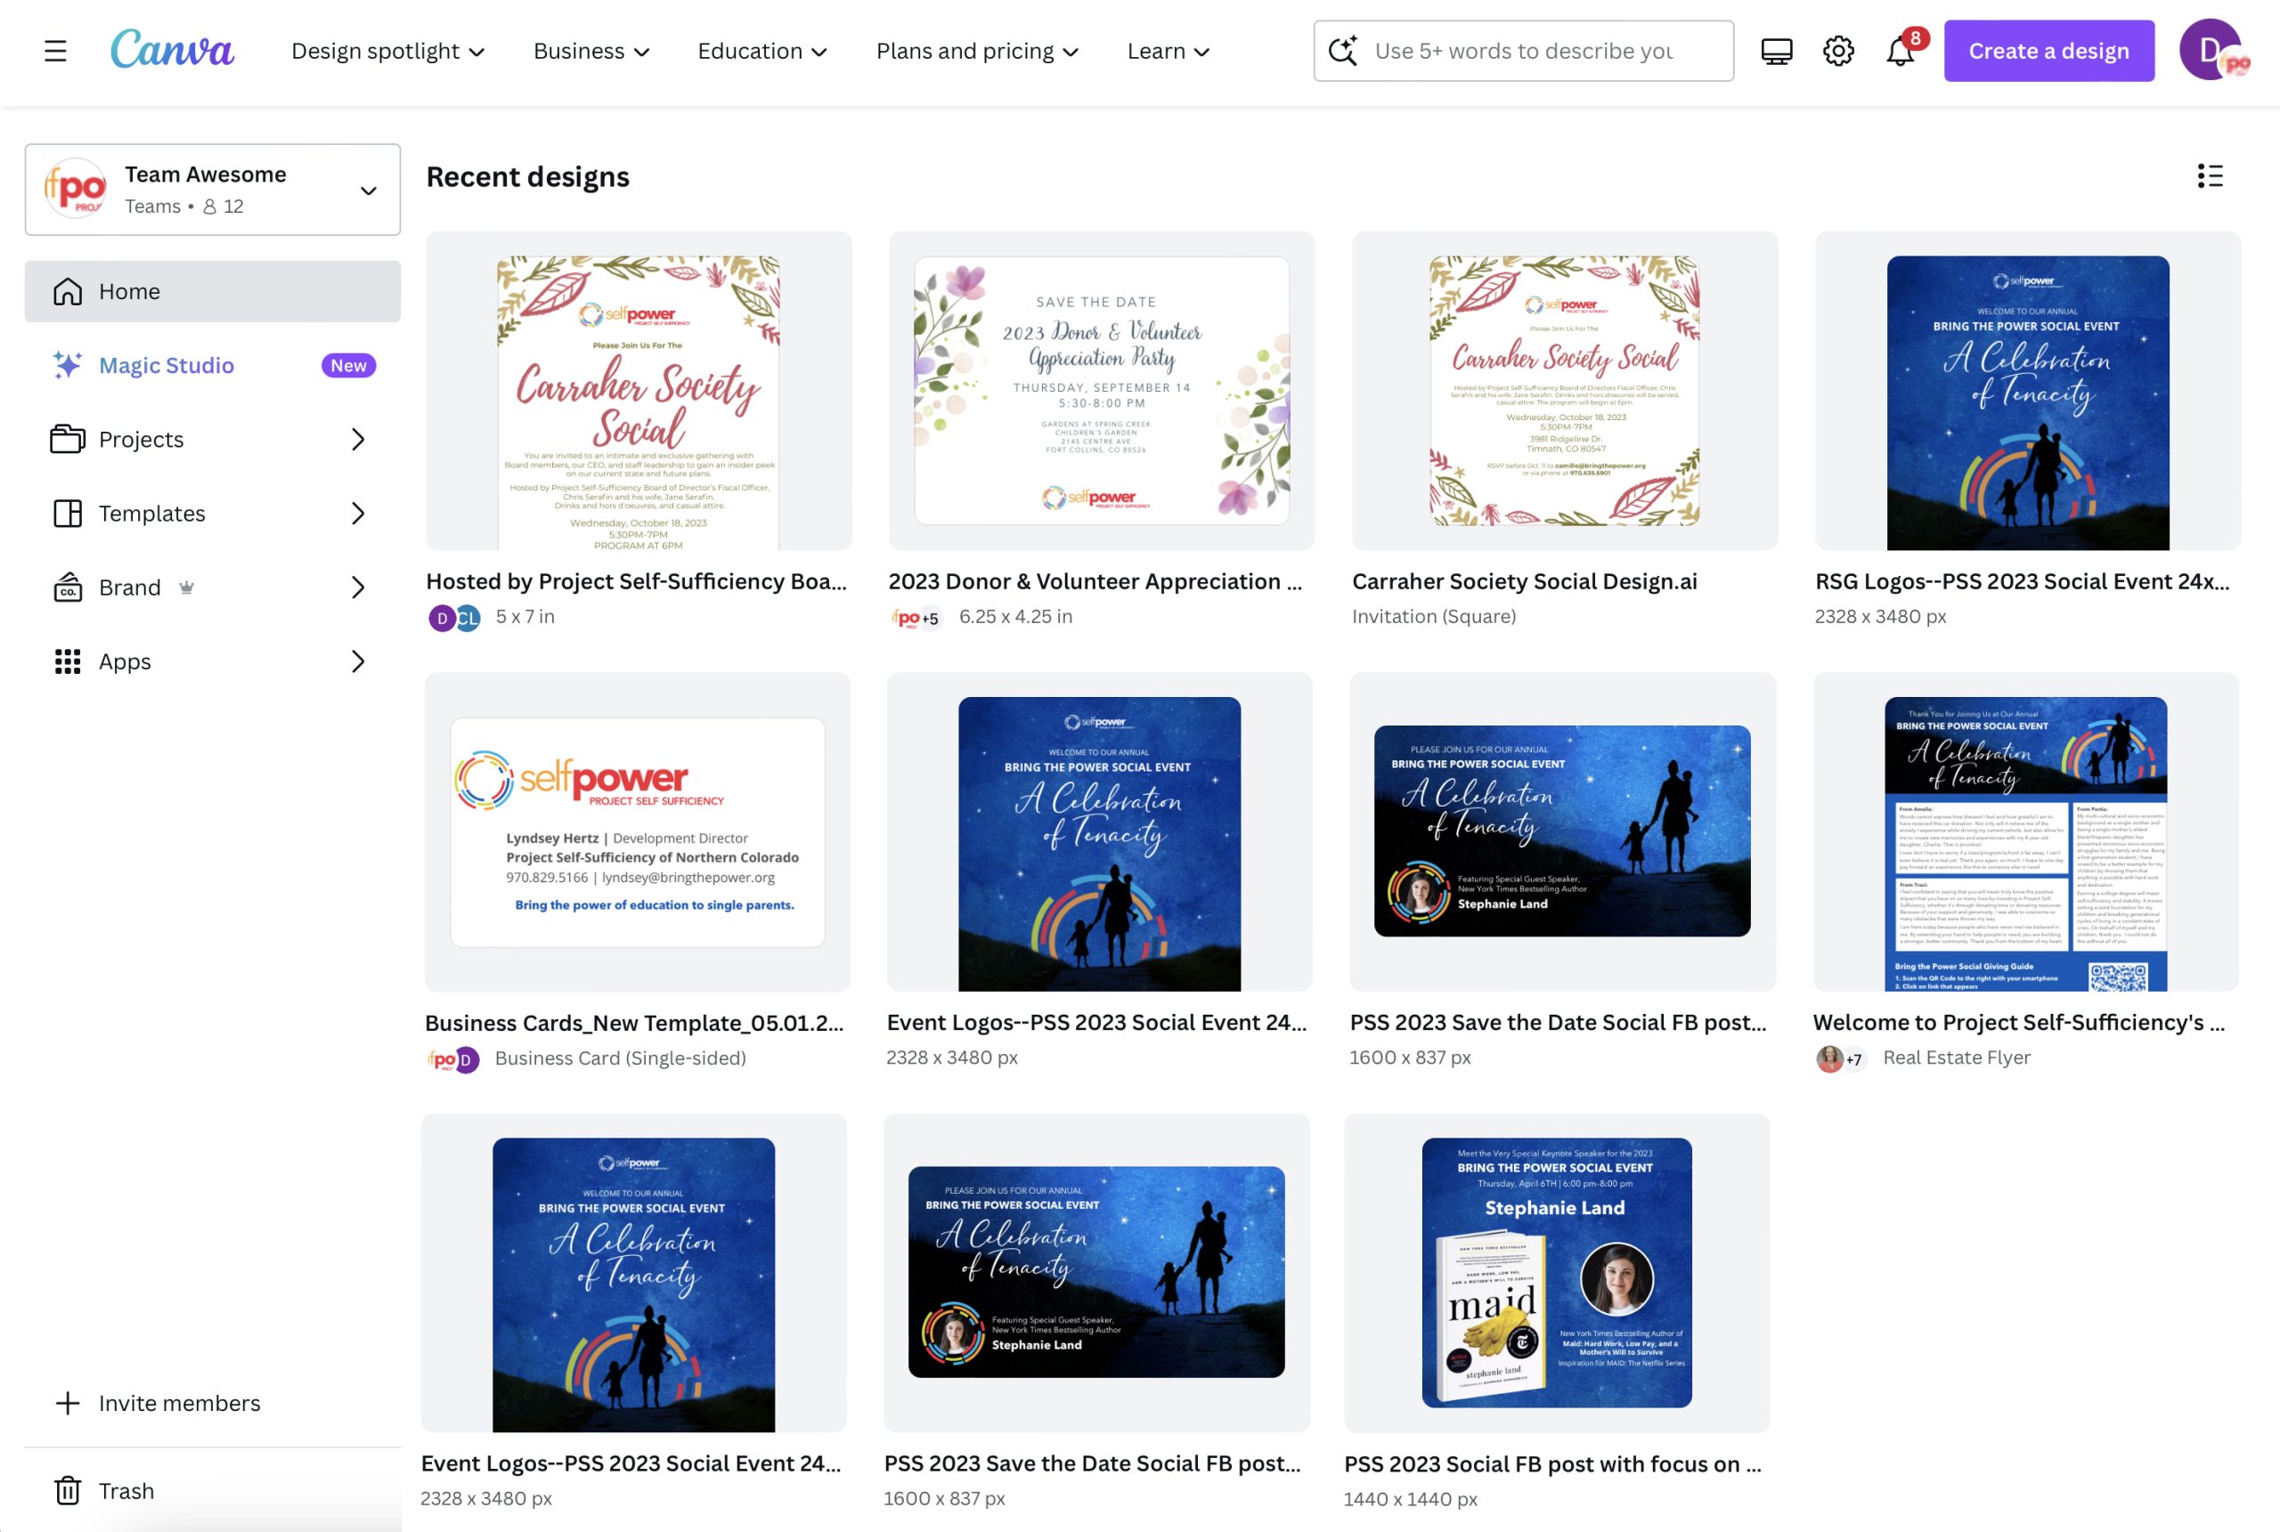Image resolution: width=2280 pixels, height=1532 pixels.
Task: Open the settings gear icon
Action: click(x=1838, y=51)
